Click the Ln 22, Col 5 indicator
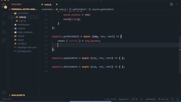The width and height of the screenshot is (181, 102). (x=110, y=99)
